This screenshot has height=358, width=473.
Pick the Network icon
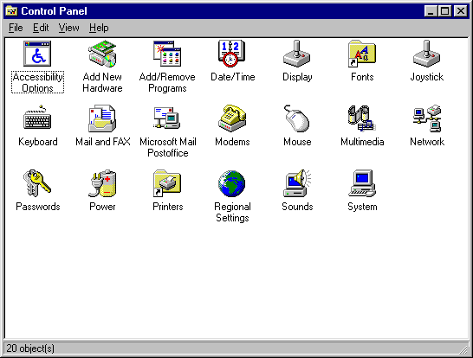pyautogui.click(x=426, y=118)
